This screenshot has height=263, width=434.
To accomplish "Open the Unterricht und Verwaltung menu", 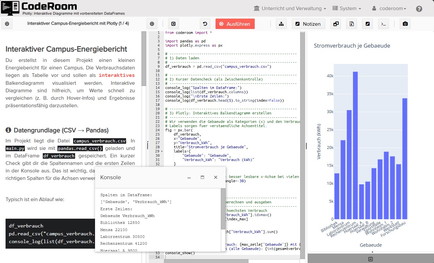I will (x=290, y=8).
